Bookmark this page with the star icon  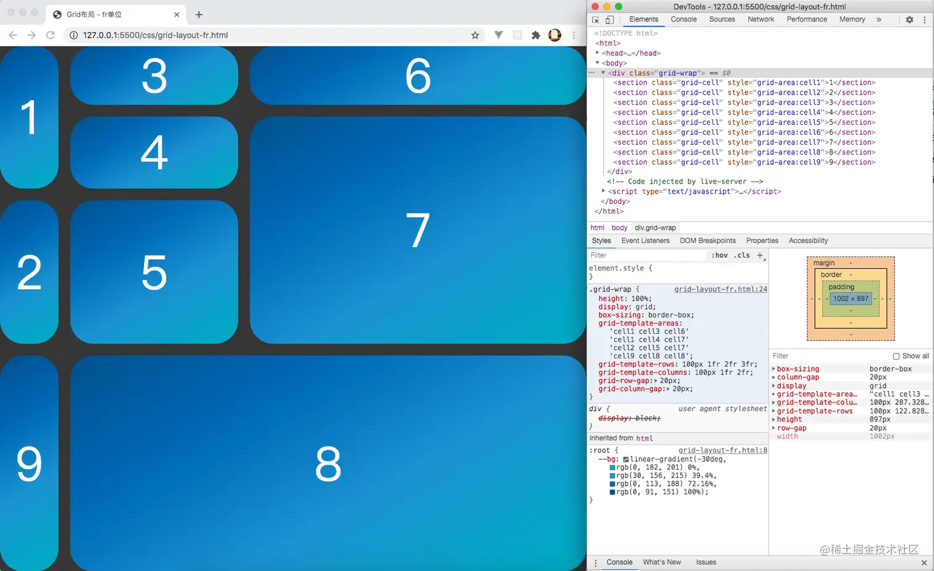tap(475, 35)
